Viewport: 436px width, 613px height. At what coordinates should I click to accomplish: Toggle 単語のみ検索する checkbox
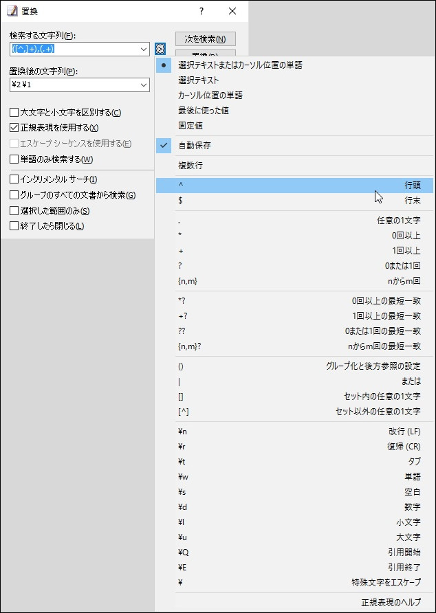tap(14, 159)
